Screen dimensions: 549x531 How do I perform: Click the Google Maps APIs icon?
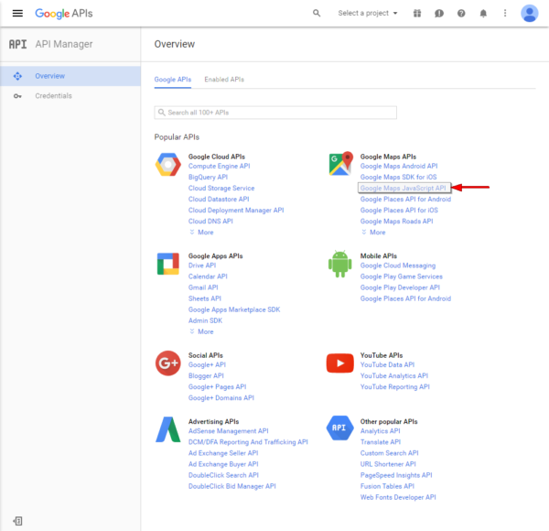coord(340,163)
